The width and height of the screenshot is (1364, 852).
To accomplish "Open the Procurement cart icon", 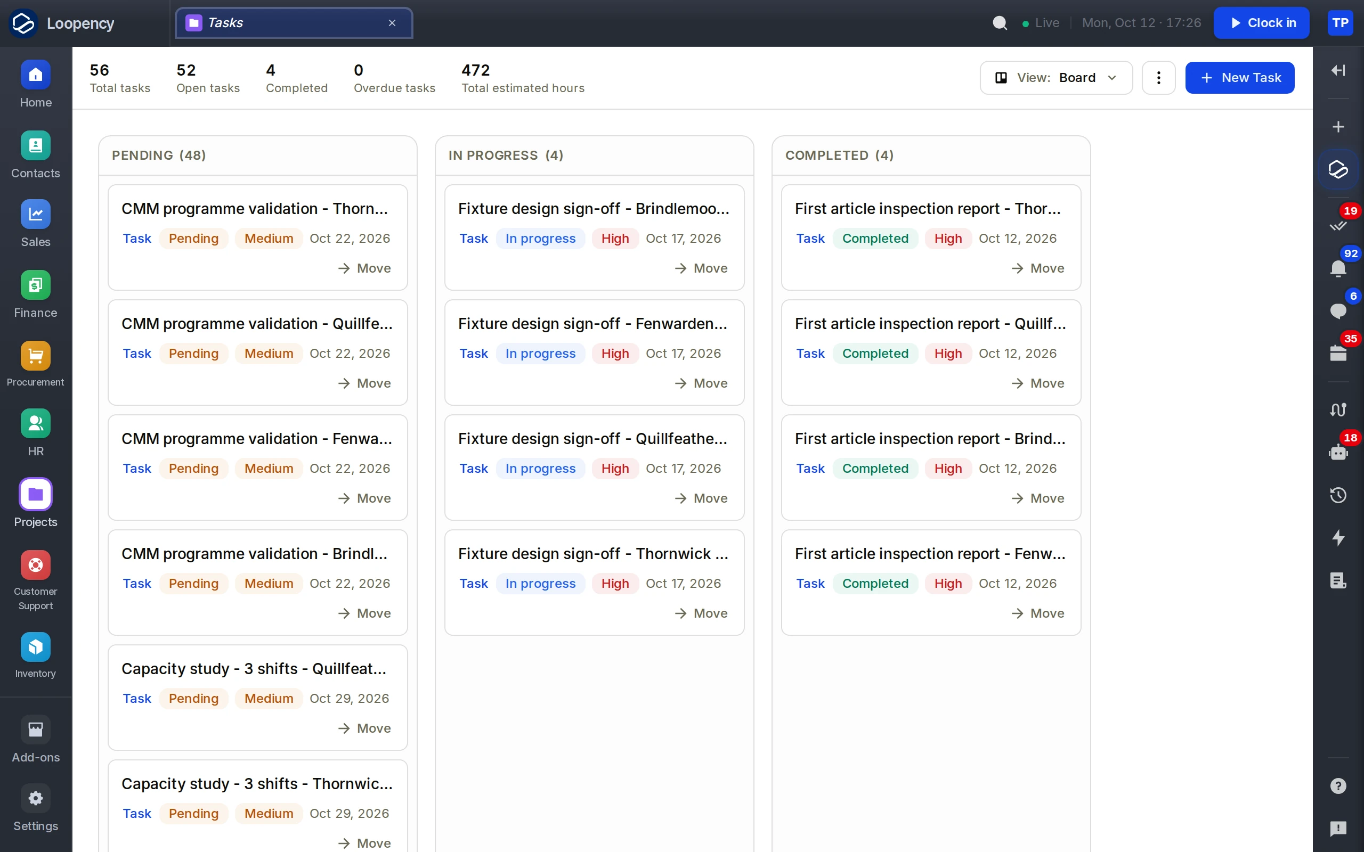I will tap(36, 356).
